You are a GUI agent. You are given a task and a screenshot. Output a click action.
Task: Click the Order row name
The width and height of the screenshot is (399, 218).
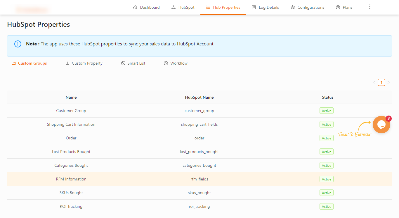(71, 138)
